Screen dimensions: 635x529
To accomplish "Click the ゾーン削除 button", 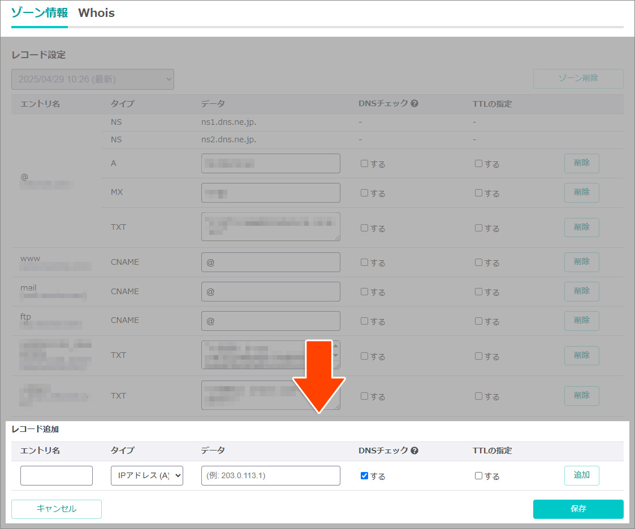I will pos(578,78).
